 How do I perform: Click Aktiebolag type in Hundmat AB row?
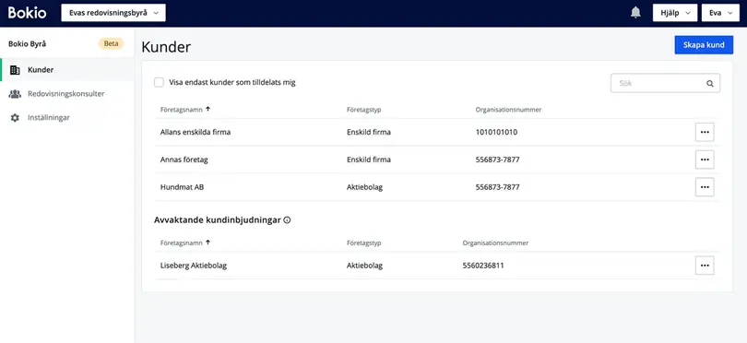[x=364, y=187]
